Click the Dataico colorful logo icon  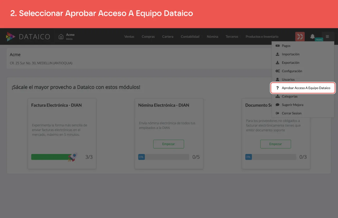click(11, 37)
